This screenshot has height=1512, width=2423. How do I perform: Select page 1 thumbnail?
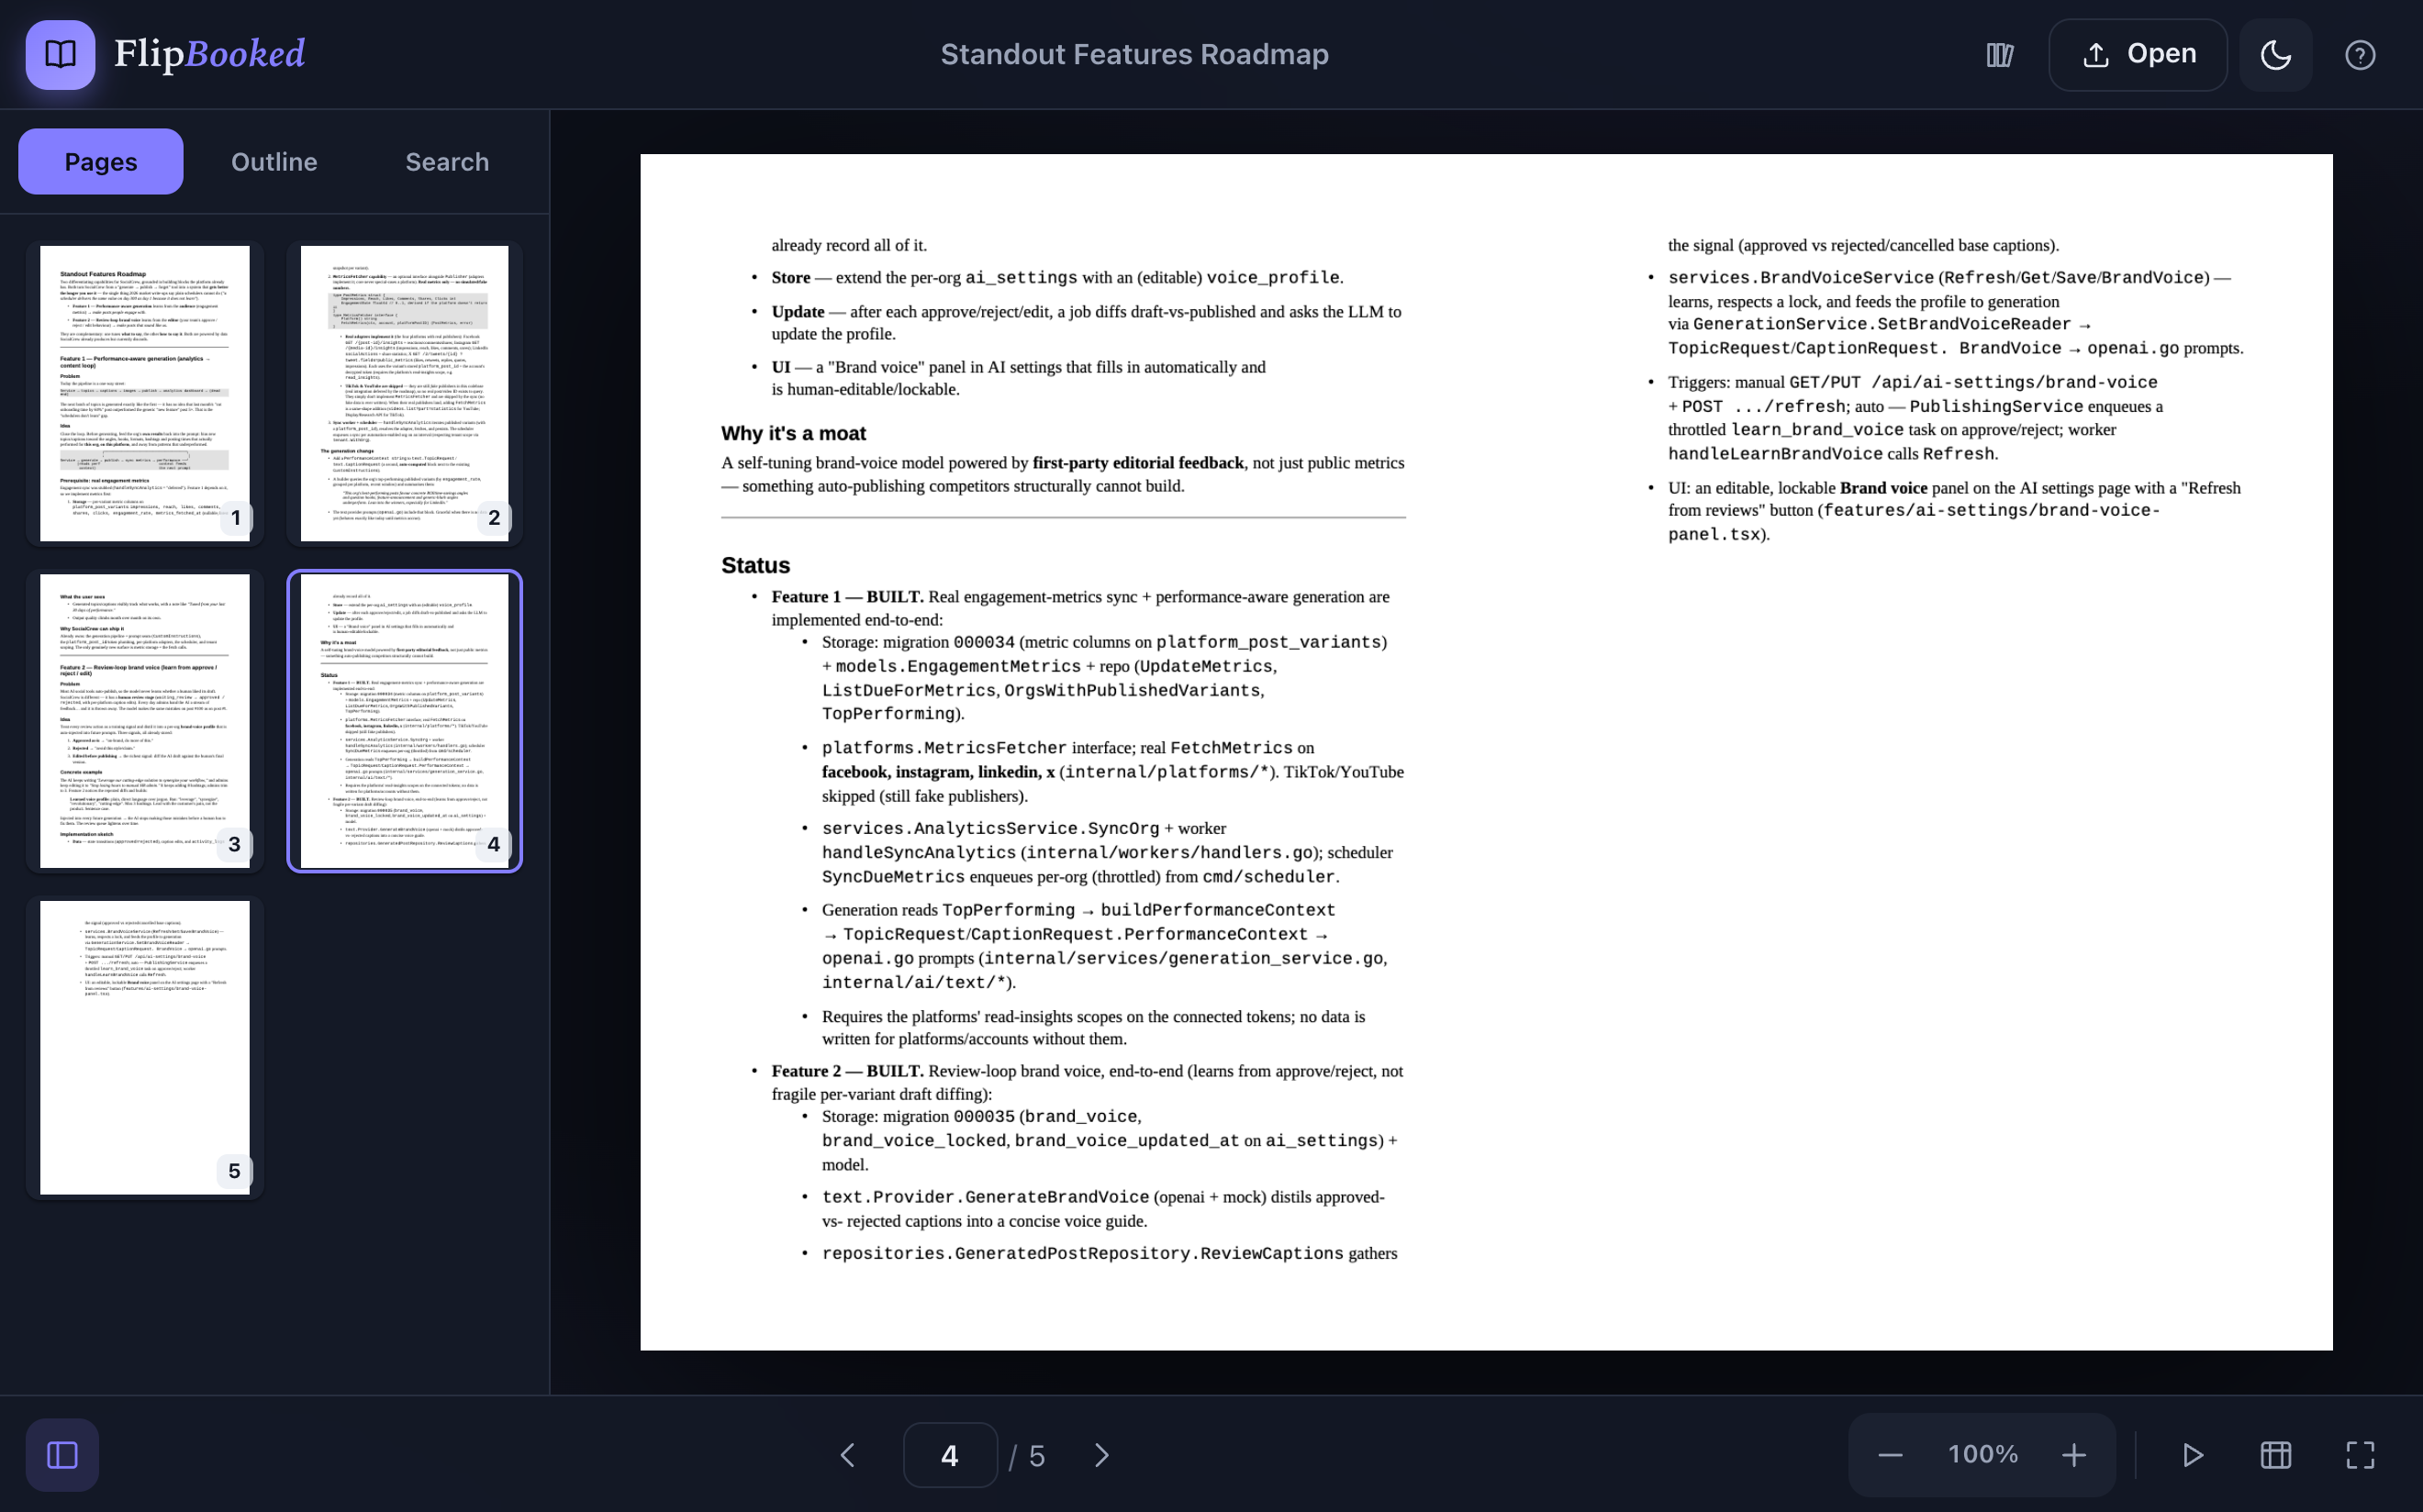pos(145,393)
